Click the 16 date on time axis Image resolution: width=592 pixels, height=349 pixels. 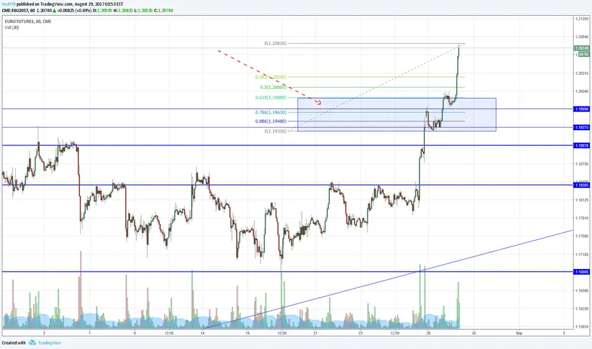[248, 333]
